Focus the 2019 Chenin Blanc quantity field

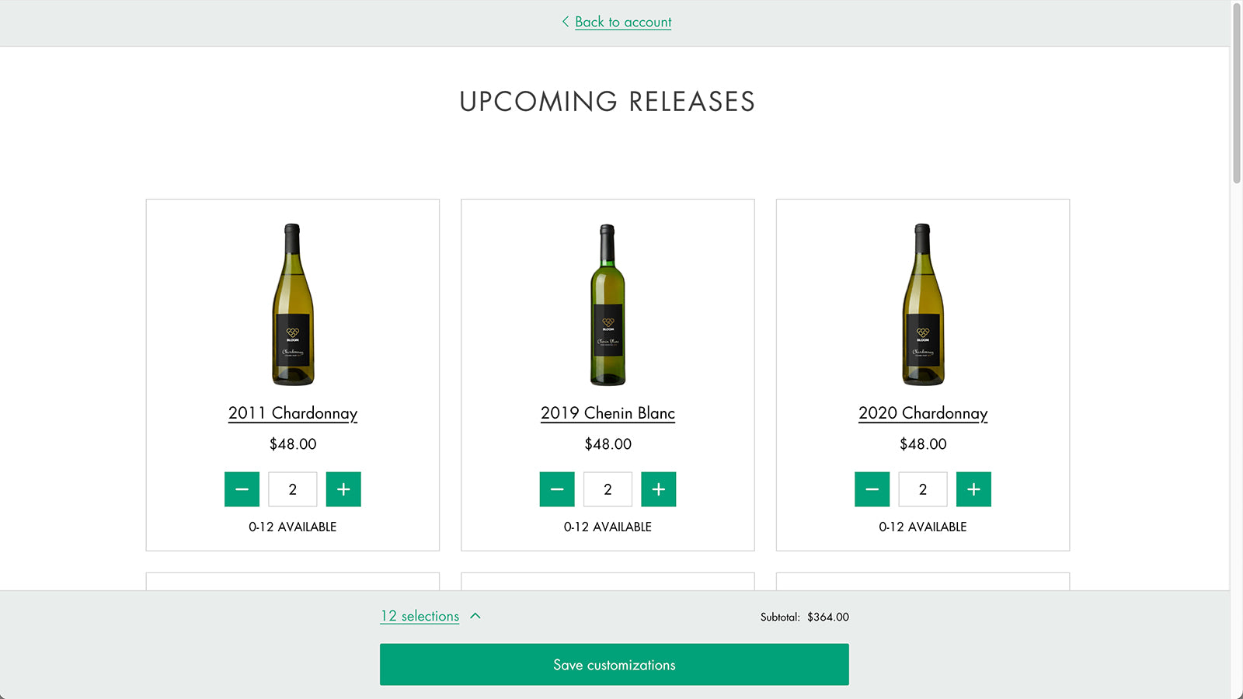(608, 489)
